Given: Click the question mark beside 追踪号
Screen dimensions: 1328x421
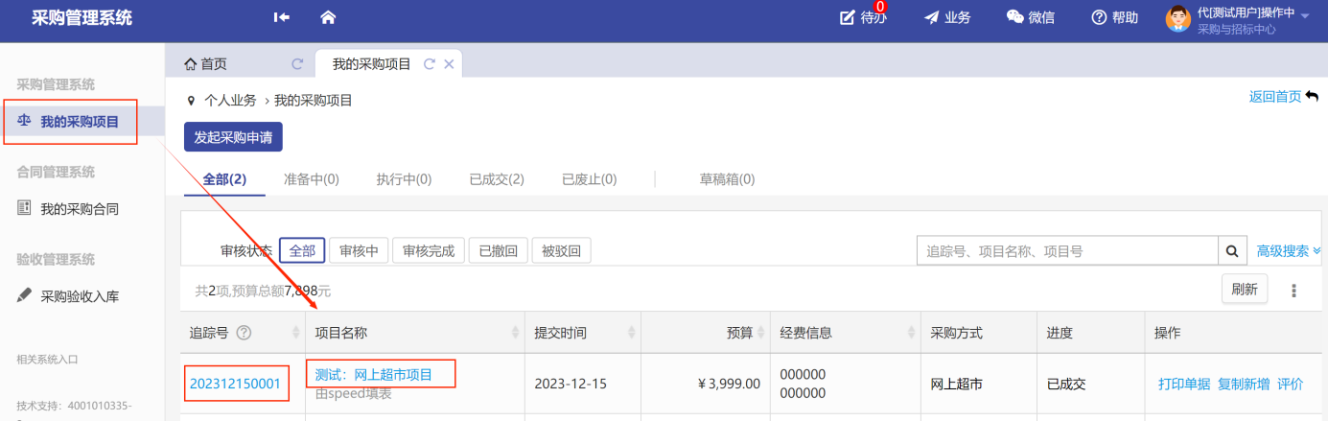Looking at the screenshot, I should tap(244, 333).
